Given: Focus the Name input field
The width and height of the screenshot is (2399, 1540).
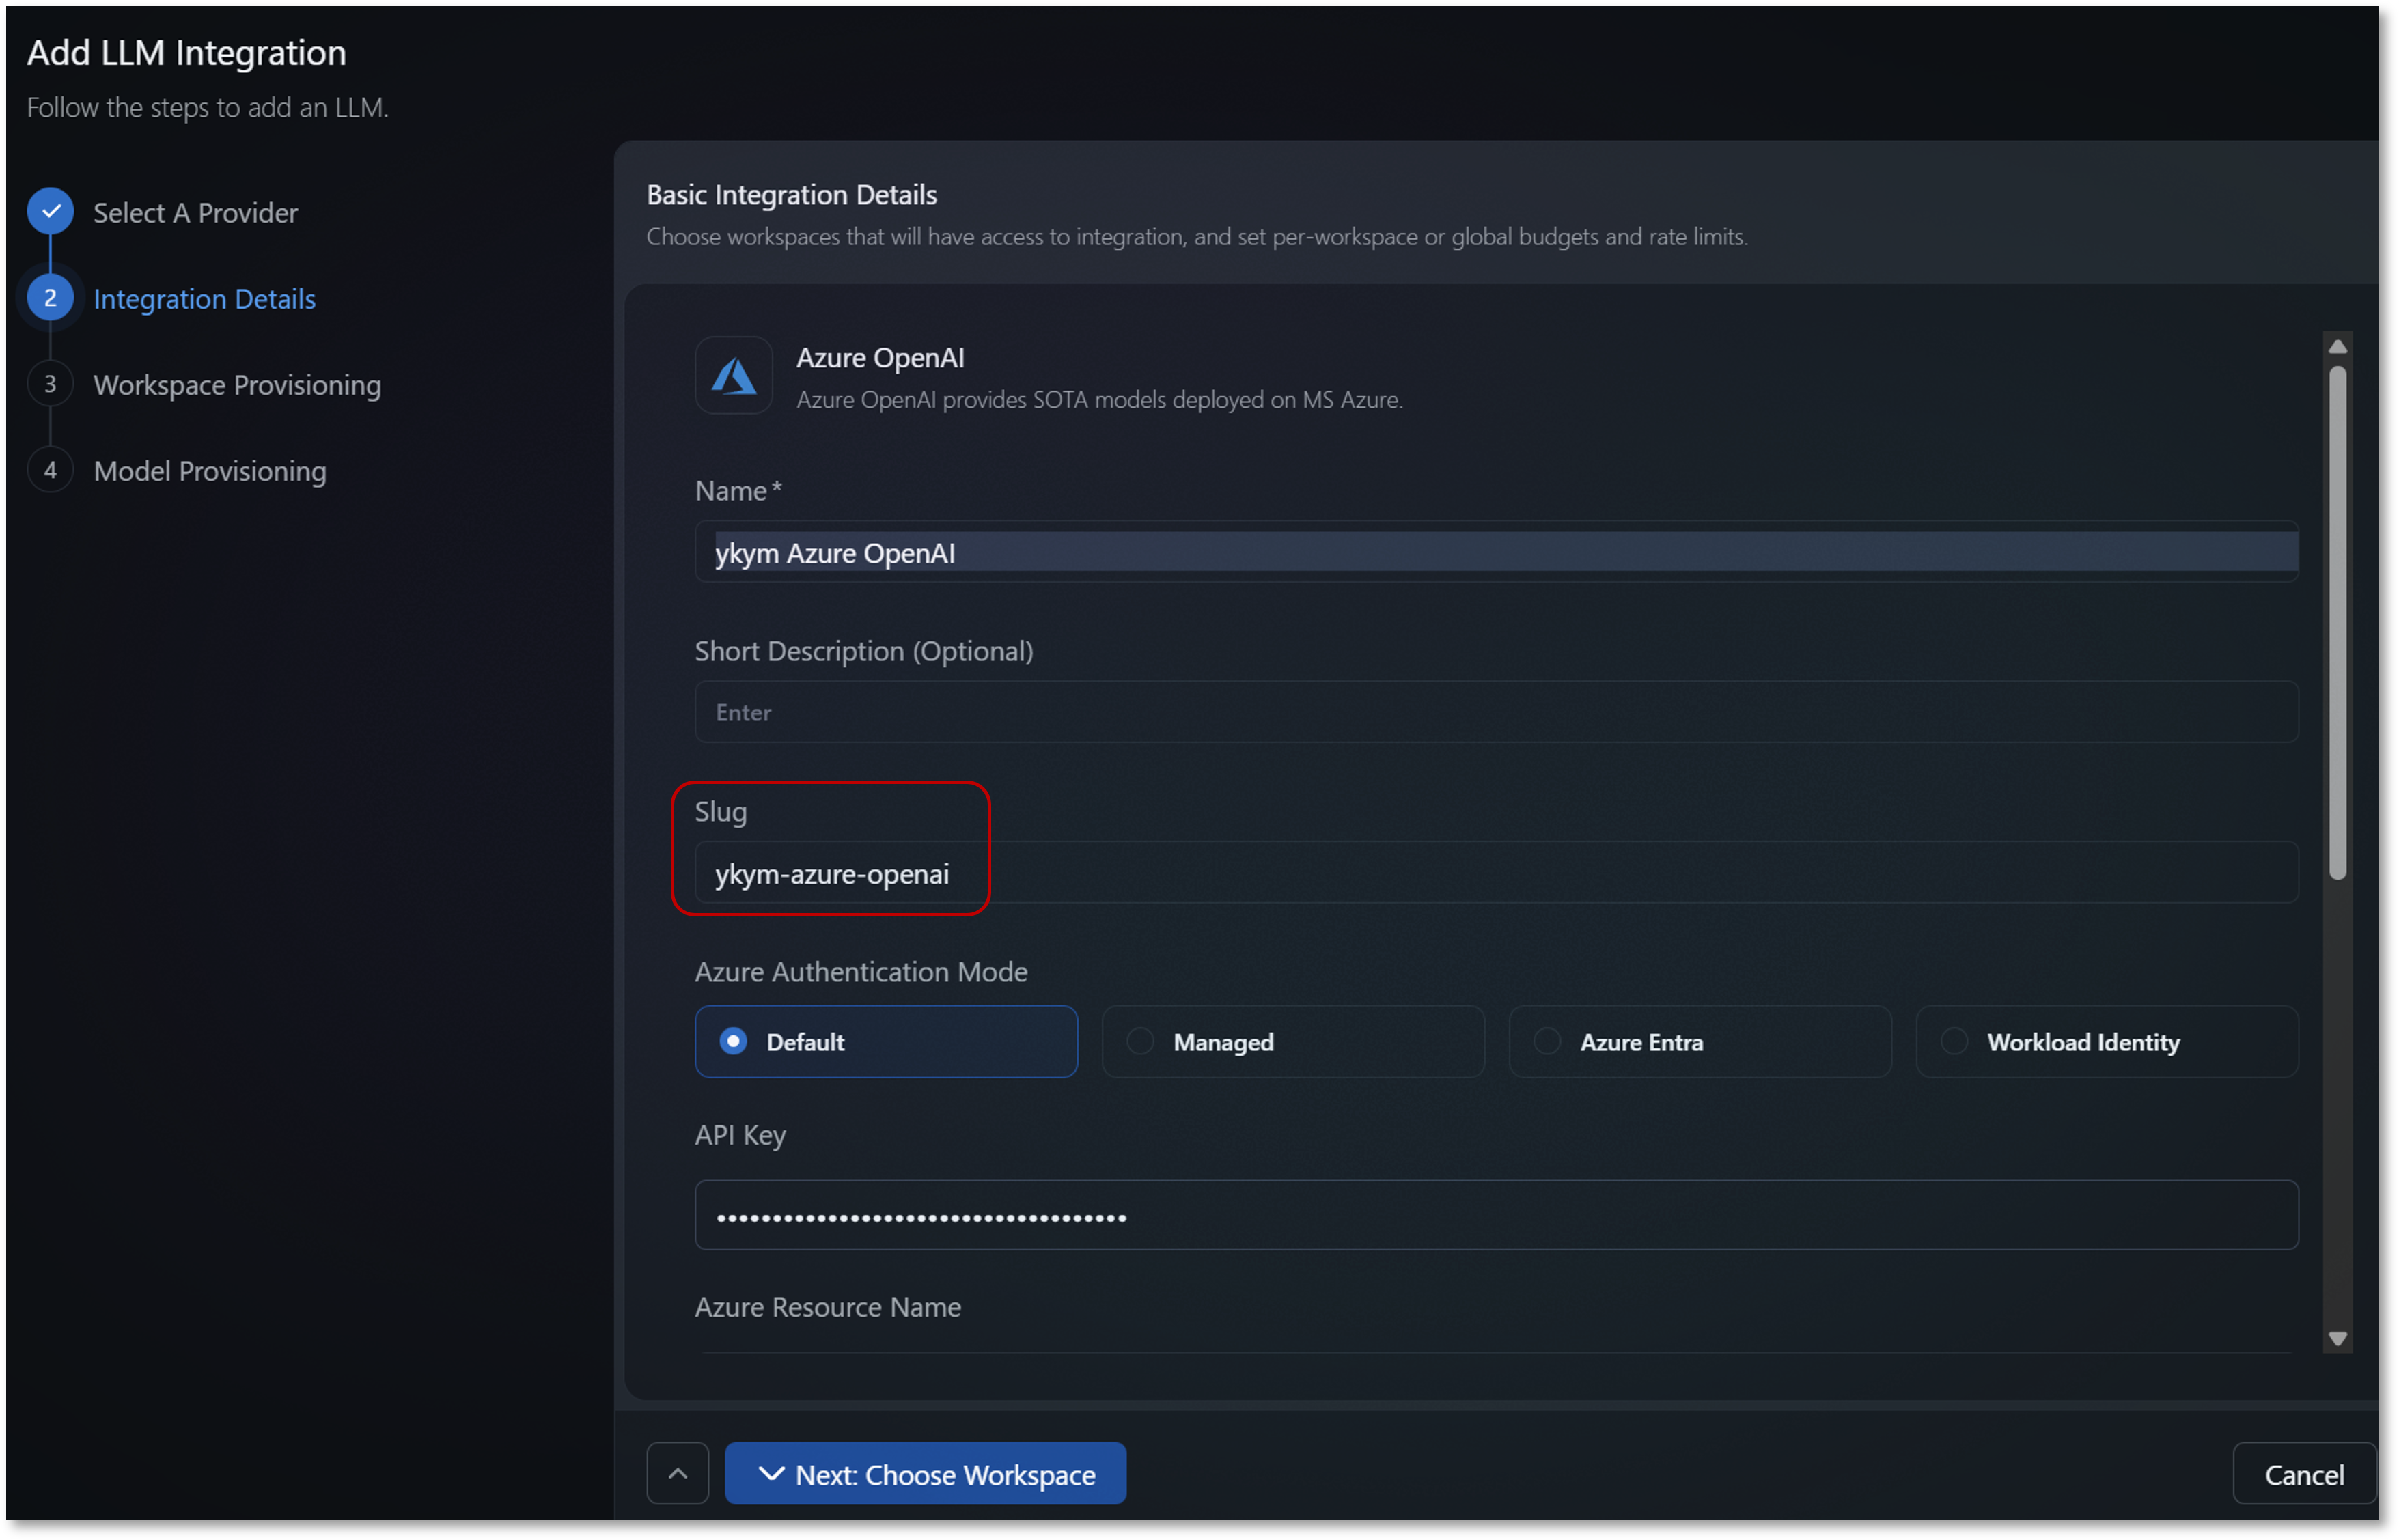Looking at the screenshot, I should [1497, 552].
